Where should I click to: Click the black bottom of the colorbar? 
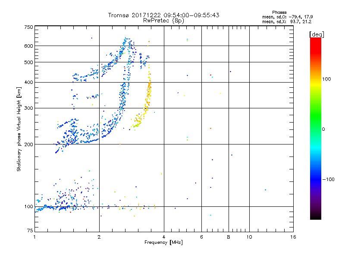(x=316, y=217)
